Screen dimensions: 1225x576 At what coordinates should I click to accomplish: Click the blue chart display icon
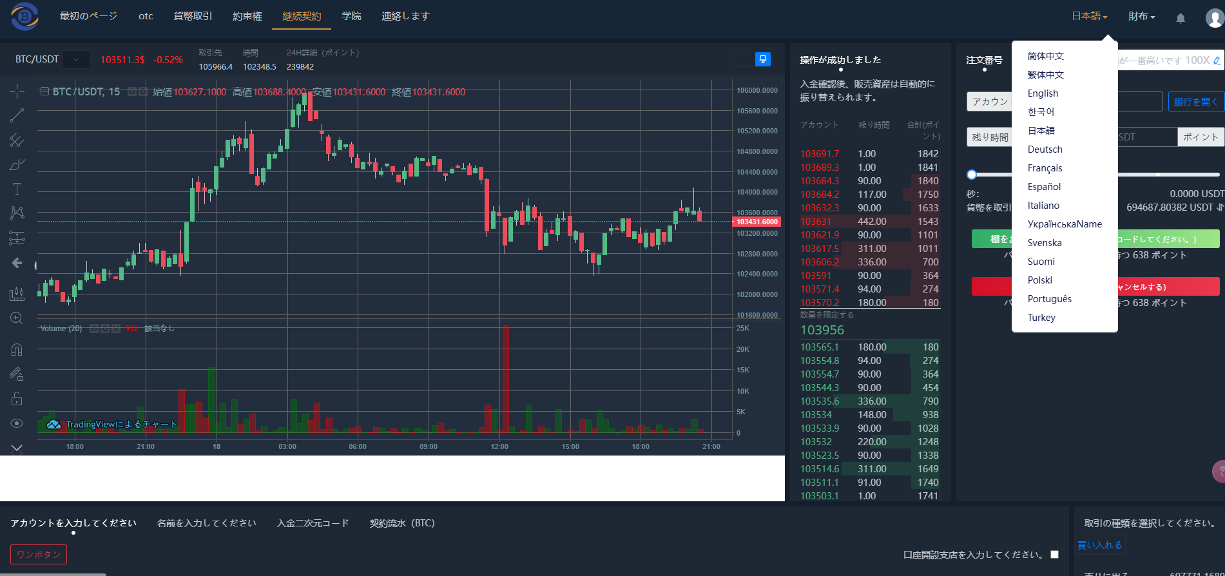[x=763, y=59]
